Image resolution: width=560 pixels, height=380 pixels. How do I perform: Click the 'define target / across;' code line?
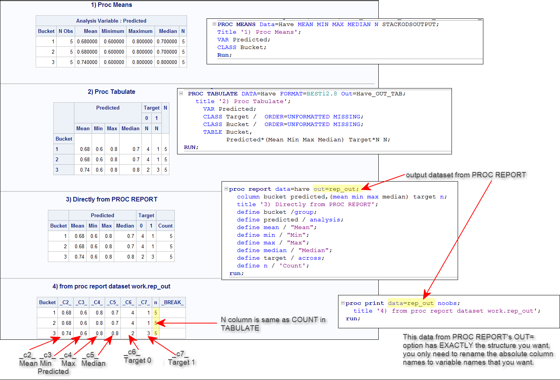pos(280,258)
